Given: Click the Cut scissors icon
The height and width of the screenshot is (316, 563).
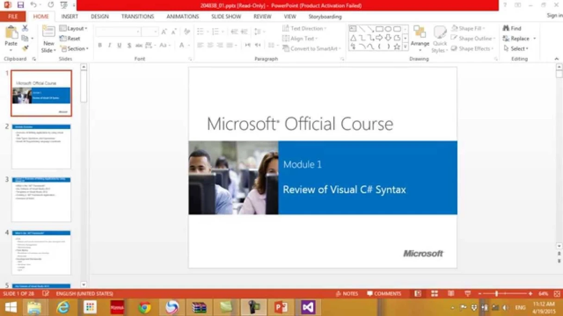Looking at the screenshot, I should (25, 29).
